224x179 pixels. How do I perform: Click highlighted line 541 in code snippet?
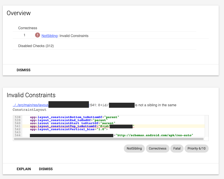(114, 126)
